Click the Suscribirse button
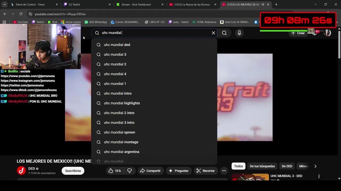Image resolution: width=341 pixels, height=191 pixels. click(73, 171)
